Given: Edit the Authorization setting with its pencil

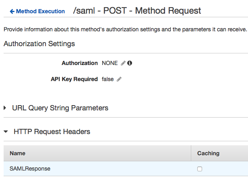Looking at the screenshot, I should (x=123, y=63).
